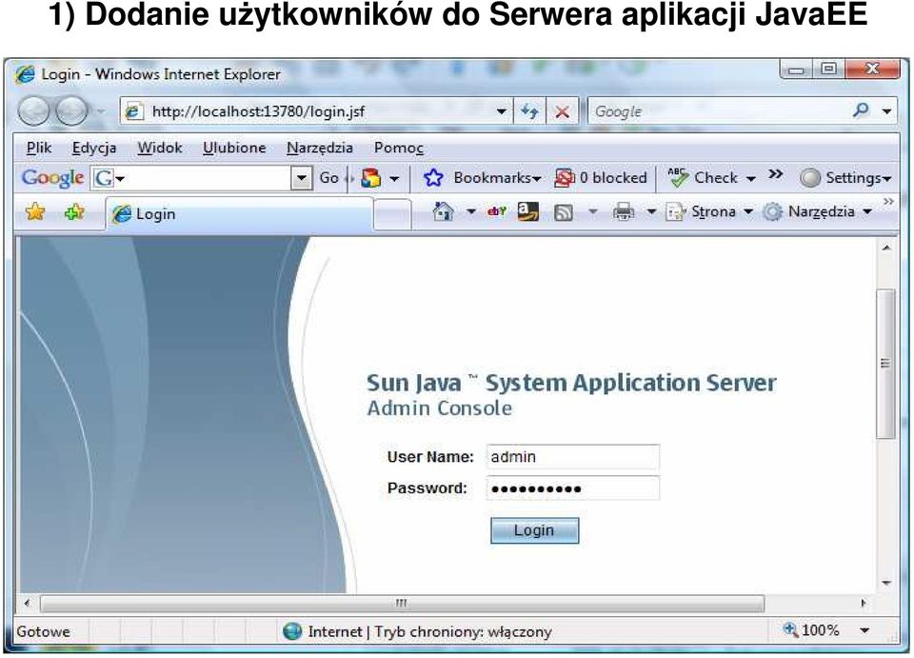Expand command bar overflow chevron
This screenshot has width=914, height=658.
click(x=888, y=202)
